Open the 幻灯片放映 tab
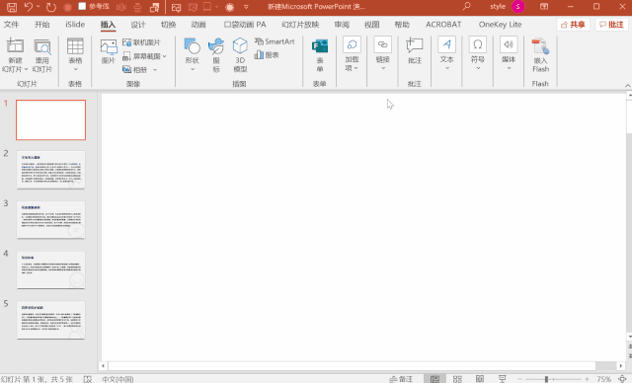The image size is (632, 383). click(x=300, y=25)
